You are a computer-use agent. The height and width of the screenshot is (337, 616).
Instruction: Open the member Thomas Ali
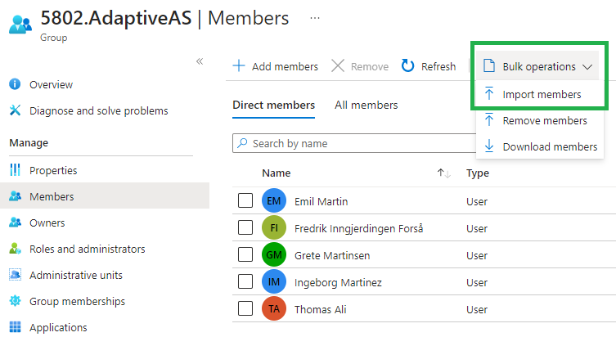320,309
